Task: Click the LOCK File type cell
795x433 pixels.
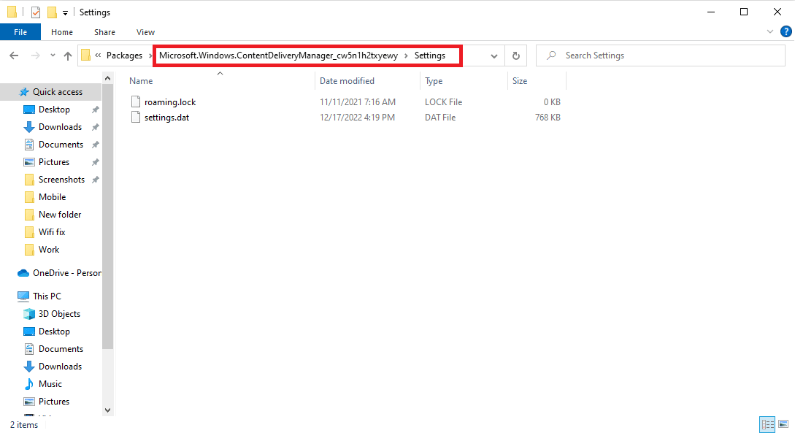Action: click(x=444, y=102)
